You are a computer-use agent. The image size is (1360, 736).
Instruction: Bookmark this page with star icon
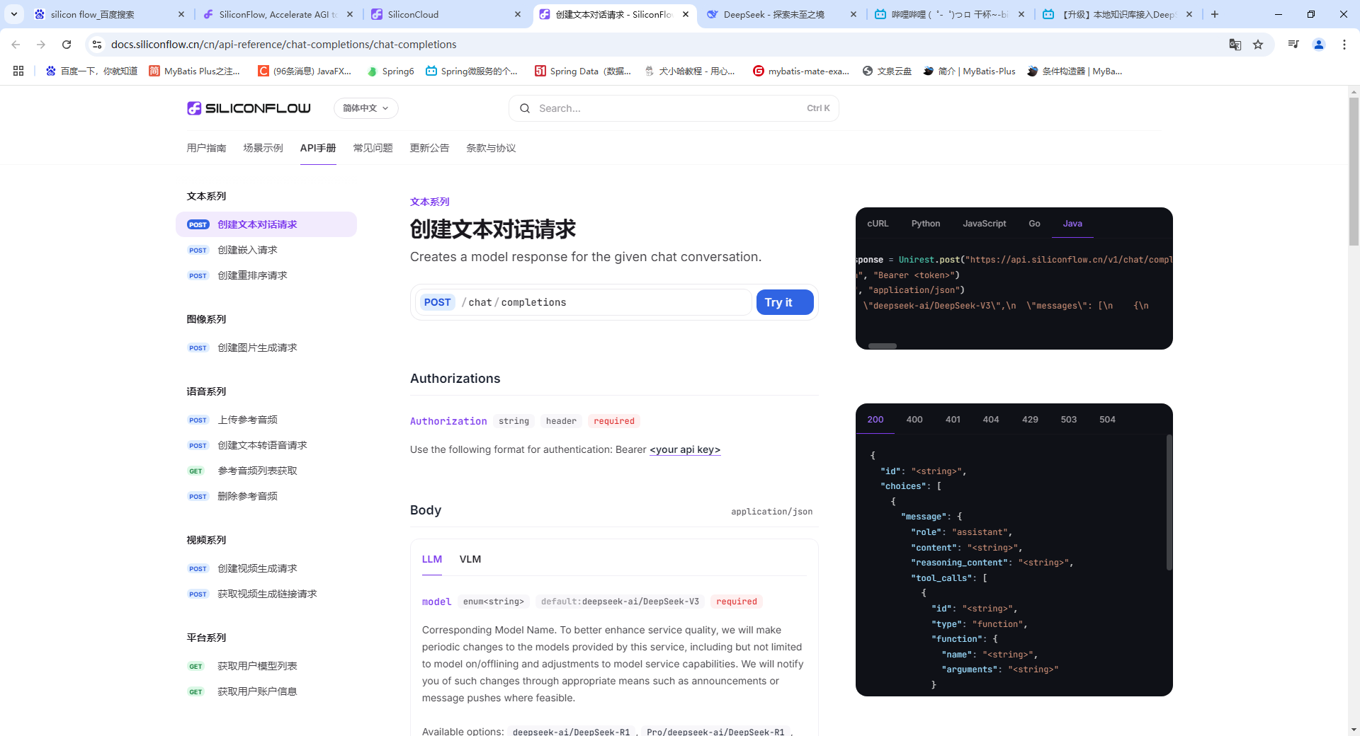pyautogui.click(x=1258, y=45)
